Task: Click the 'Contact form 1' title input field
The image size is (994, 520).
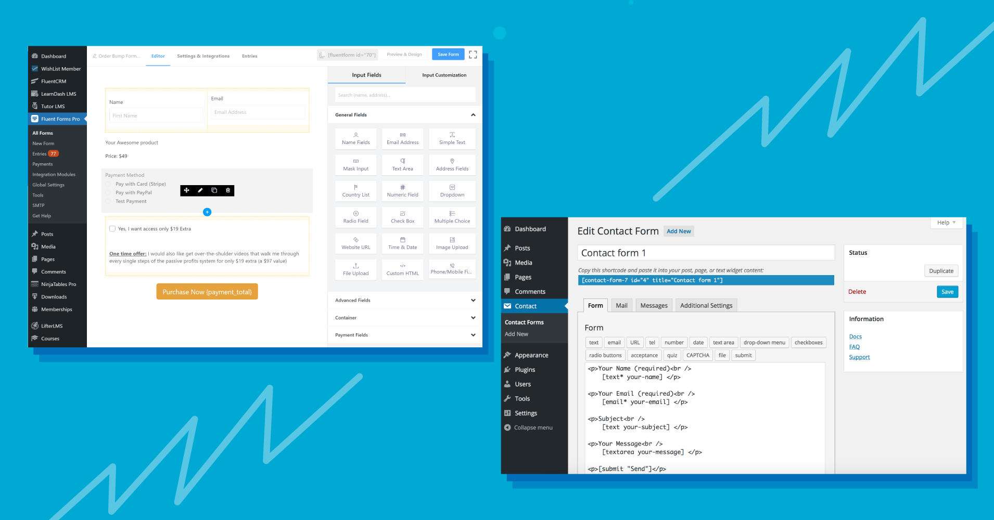Action: click(705, 252)
